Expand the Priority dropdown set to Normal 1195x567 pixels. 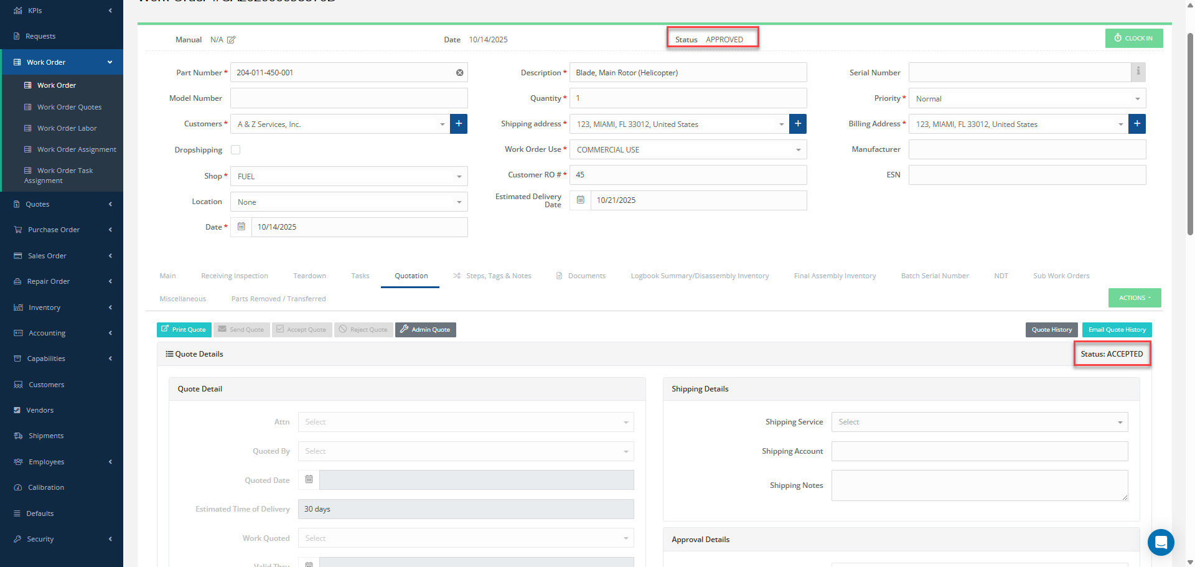pyautogui.click(x=1027, y=98)
